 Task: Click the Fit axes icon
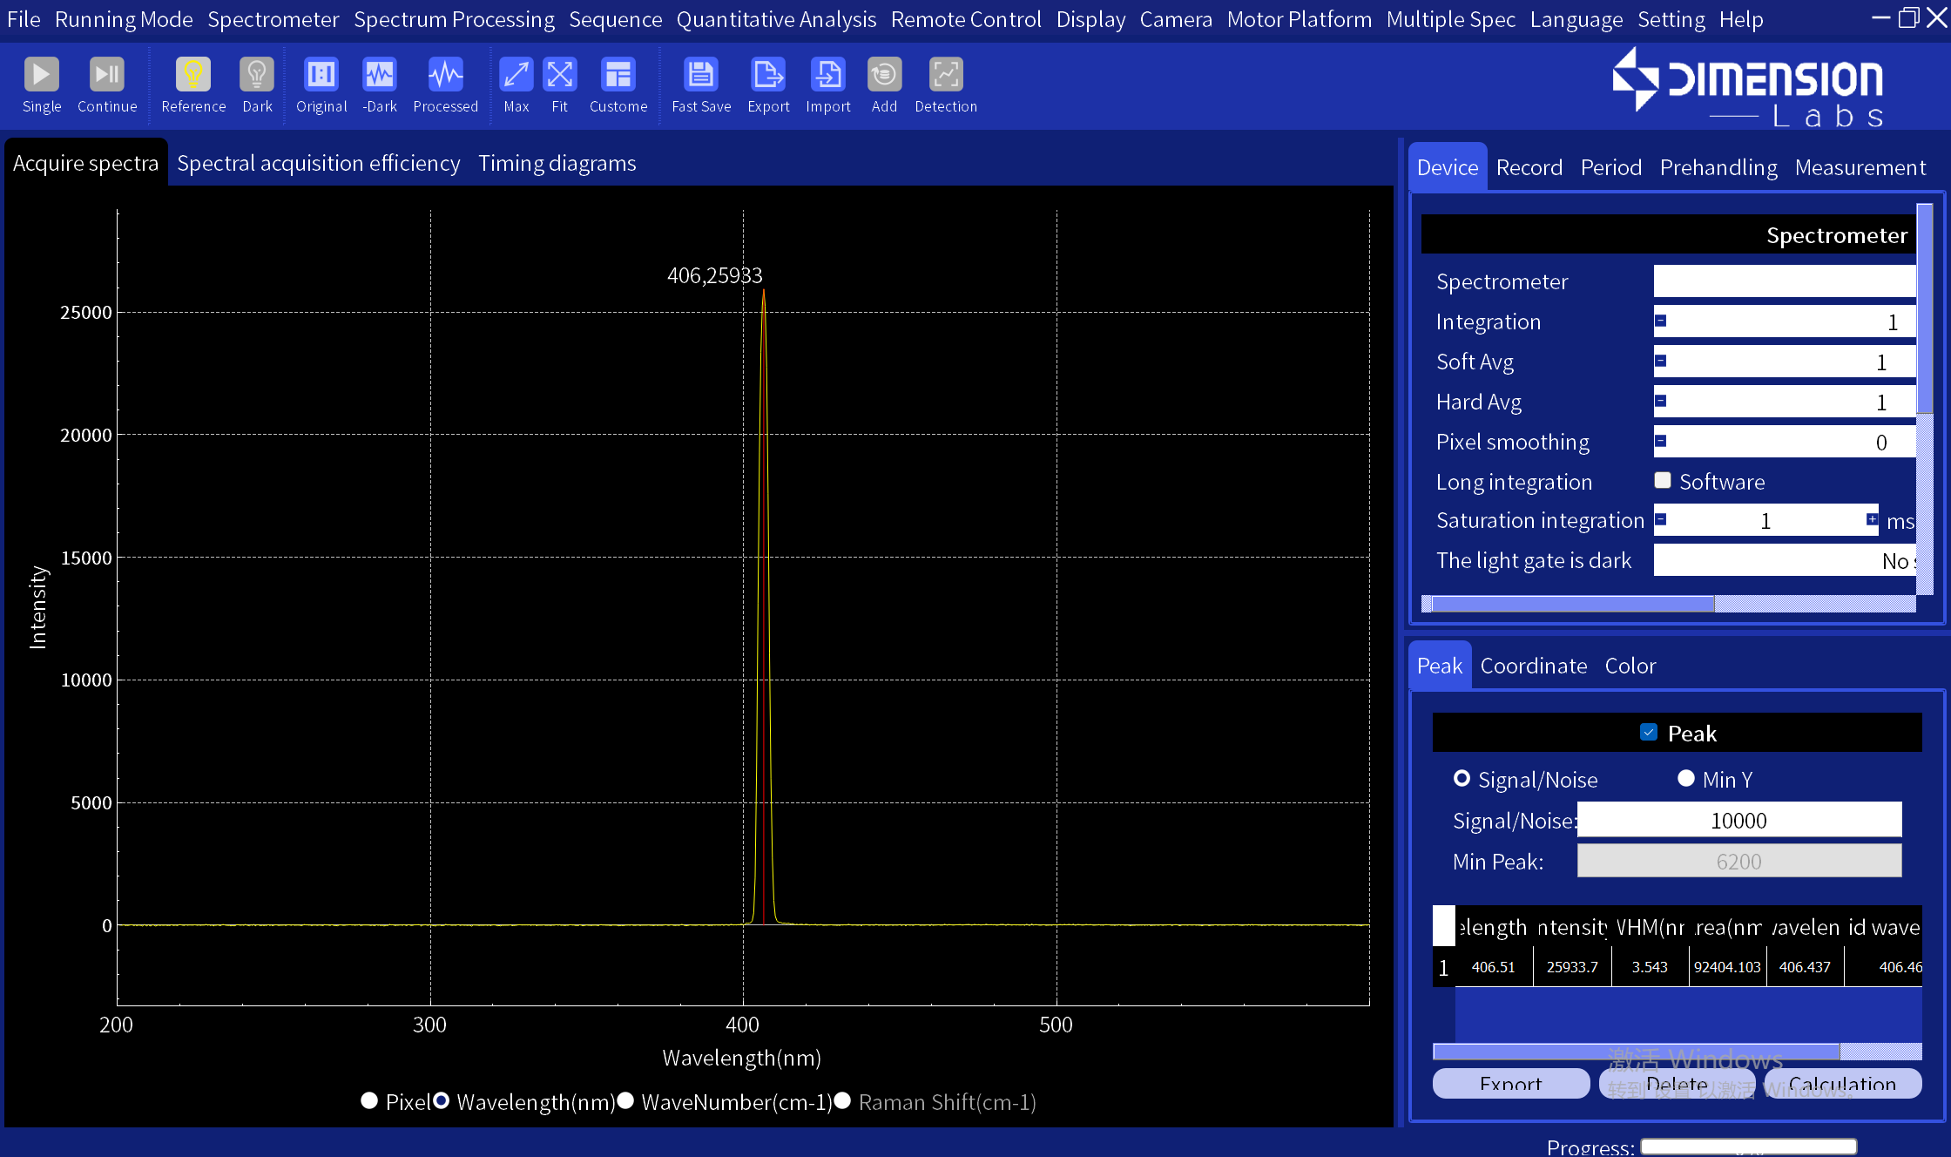[559, 76]
